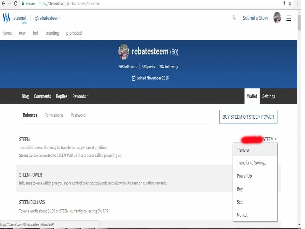Click the reputation score (60)
This screenshot has width=305, height=229.
(174, 52)
